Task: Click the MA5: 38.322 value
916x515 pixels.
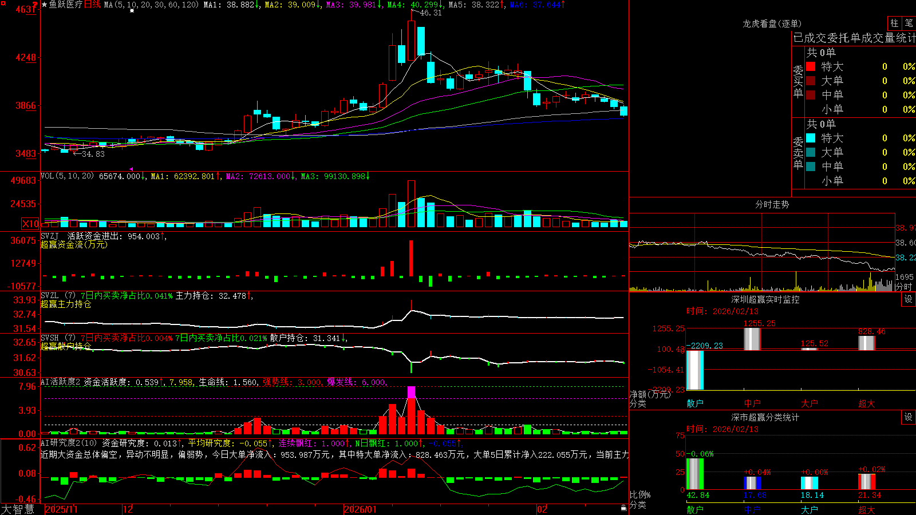Action: [474, 5]
